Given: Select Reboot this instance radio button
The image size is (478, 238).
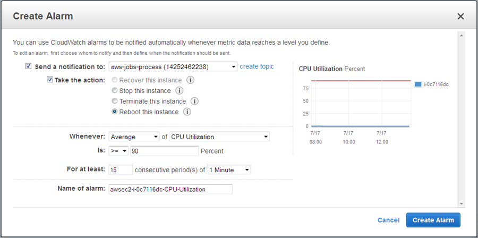Looking at the screenshot, I should 114,112.
